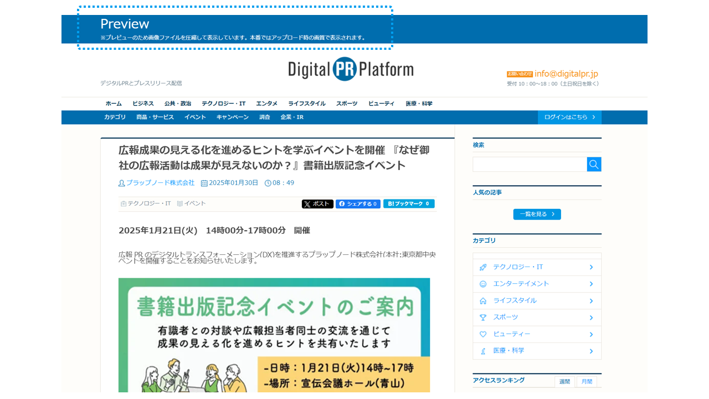Open the スポーツ category arrow

(x=591, y=318)
